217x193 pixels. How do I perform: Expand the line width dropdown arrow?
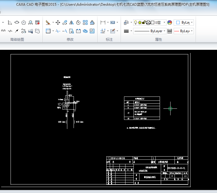(x=131, y=31)
